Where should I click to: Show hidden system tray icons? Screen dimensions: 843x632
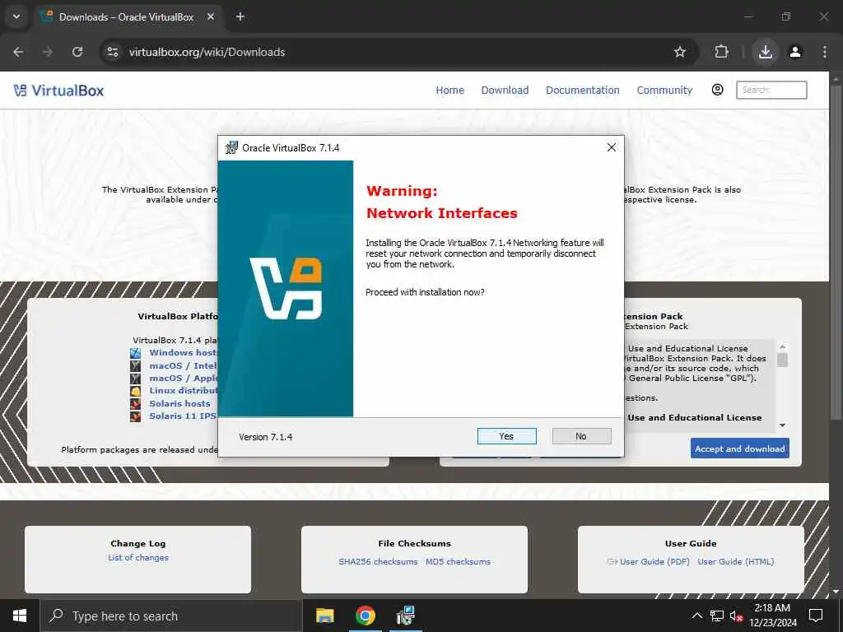pos(696,616)
